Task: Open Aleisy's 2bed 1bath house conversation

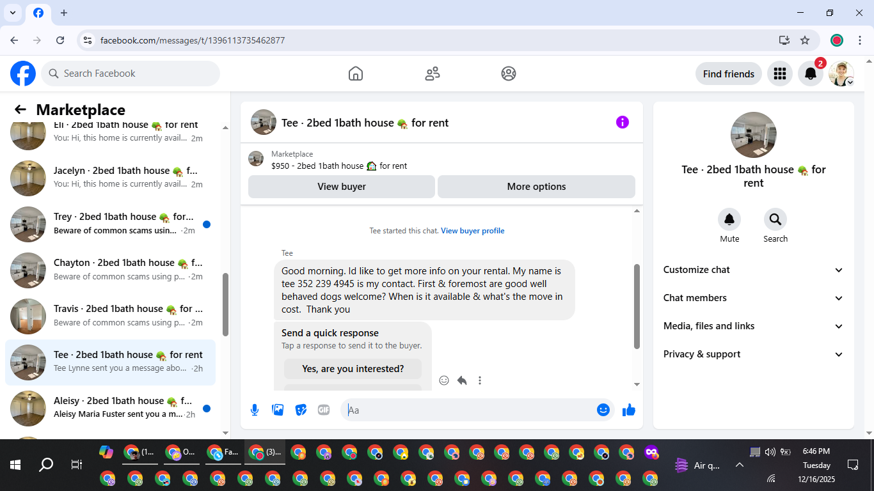Action: pos(110,409)
